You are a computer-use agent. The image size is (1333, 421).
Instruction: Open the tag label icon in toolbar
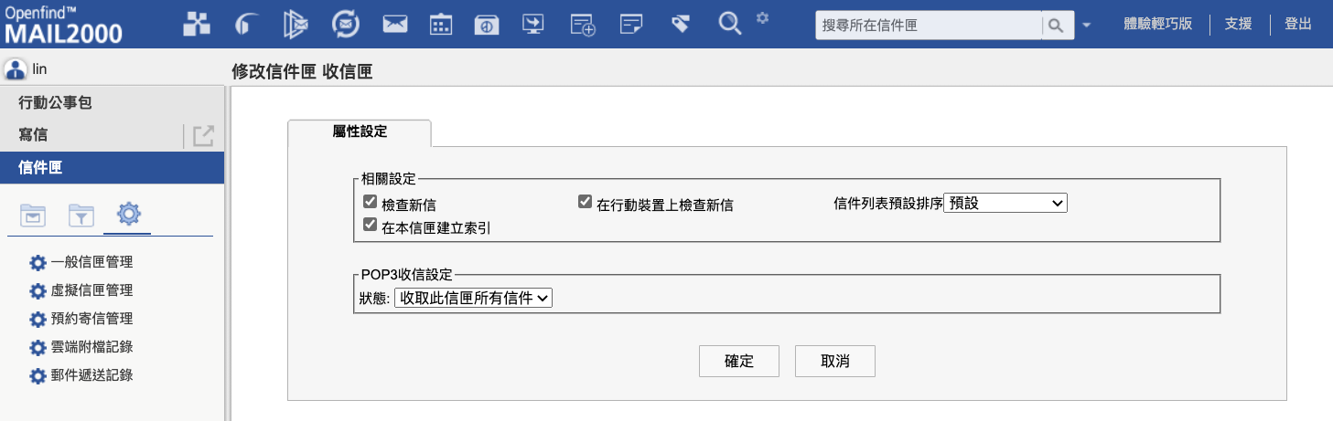680,25
